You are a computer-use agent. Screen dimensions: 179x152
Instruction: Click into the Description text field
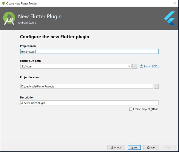(x=89, y=103)
